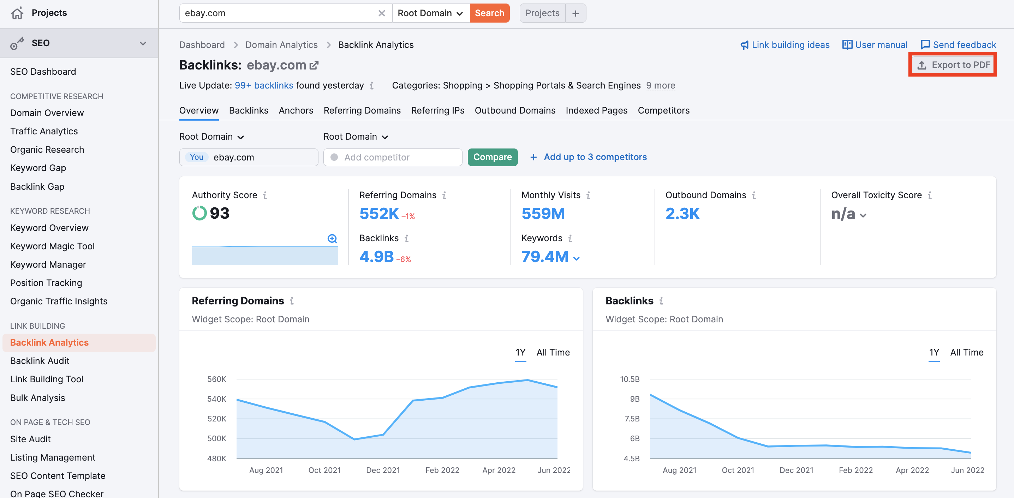Click the orange Search button
The width and height of the screenshot is (1014, 498).
pos(489,13)
